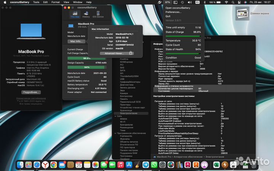The width and height of the screenshot is (274, 171).
Task: Select Диагностика in System Information sidebar
Action: (126, 85)
